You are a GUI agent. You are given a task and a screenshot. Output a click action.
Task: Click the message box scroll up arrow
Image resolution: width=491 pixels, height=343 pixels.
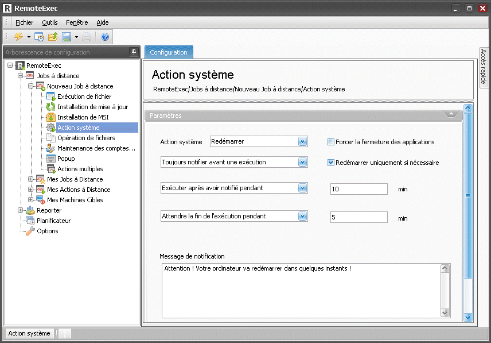coord(445,268)
